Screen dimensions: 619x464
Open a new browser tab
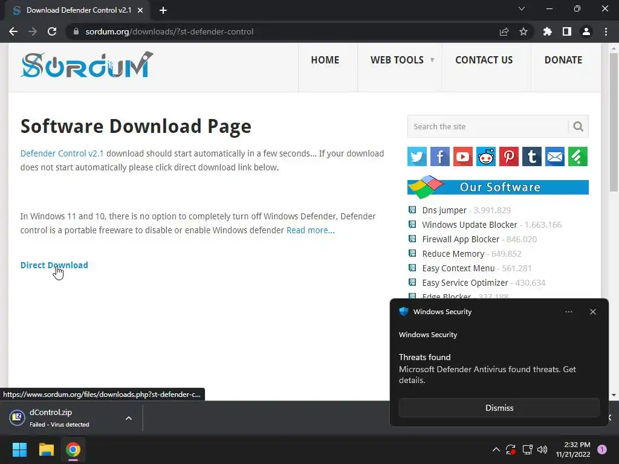[163, 10]
